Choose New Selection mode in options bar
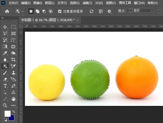Screen dimensions: 163x123 [x=31, y=11]
